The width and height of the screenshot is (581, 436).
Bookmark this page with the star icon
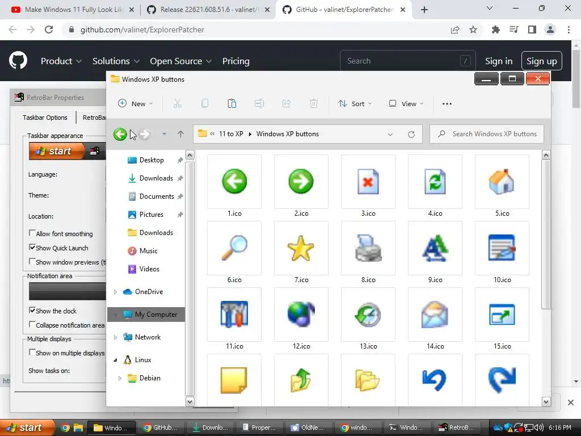(473, 30)
